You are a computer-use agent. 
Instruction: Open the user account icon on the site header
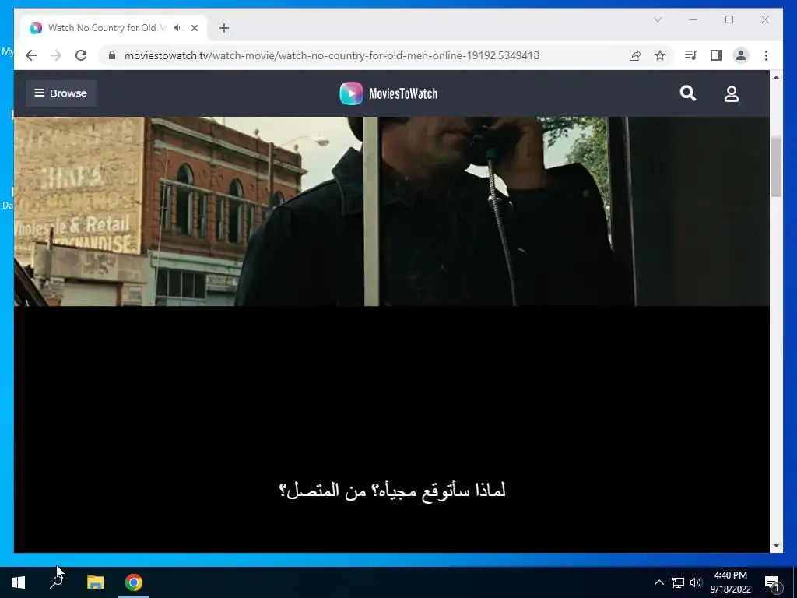pos(732,93)
